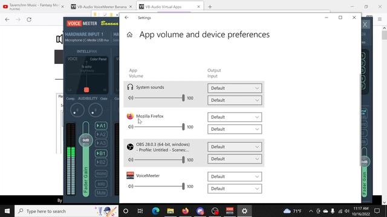Image resolution: width=387 pixels, height=217 pixels.
Task: Open Task View from the taskbar
Action: (x=140, y=211)
